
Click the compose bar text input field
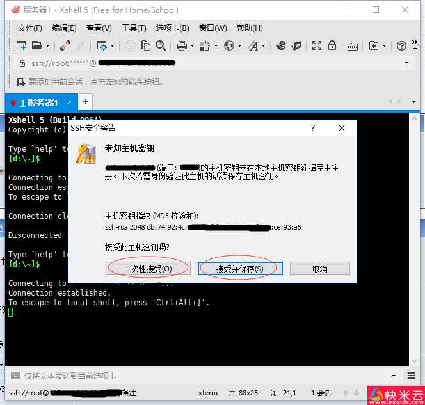pyautogui.click(x=205, y=376)
